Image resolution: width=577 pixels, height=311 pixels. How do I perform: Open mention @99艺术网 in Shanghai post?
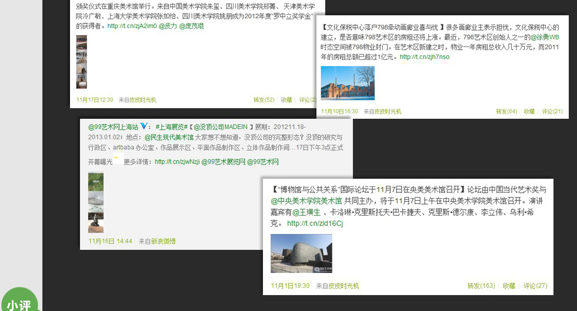[263, 162]
